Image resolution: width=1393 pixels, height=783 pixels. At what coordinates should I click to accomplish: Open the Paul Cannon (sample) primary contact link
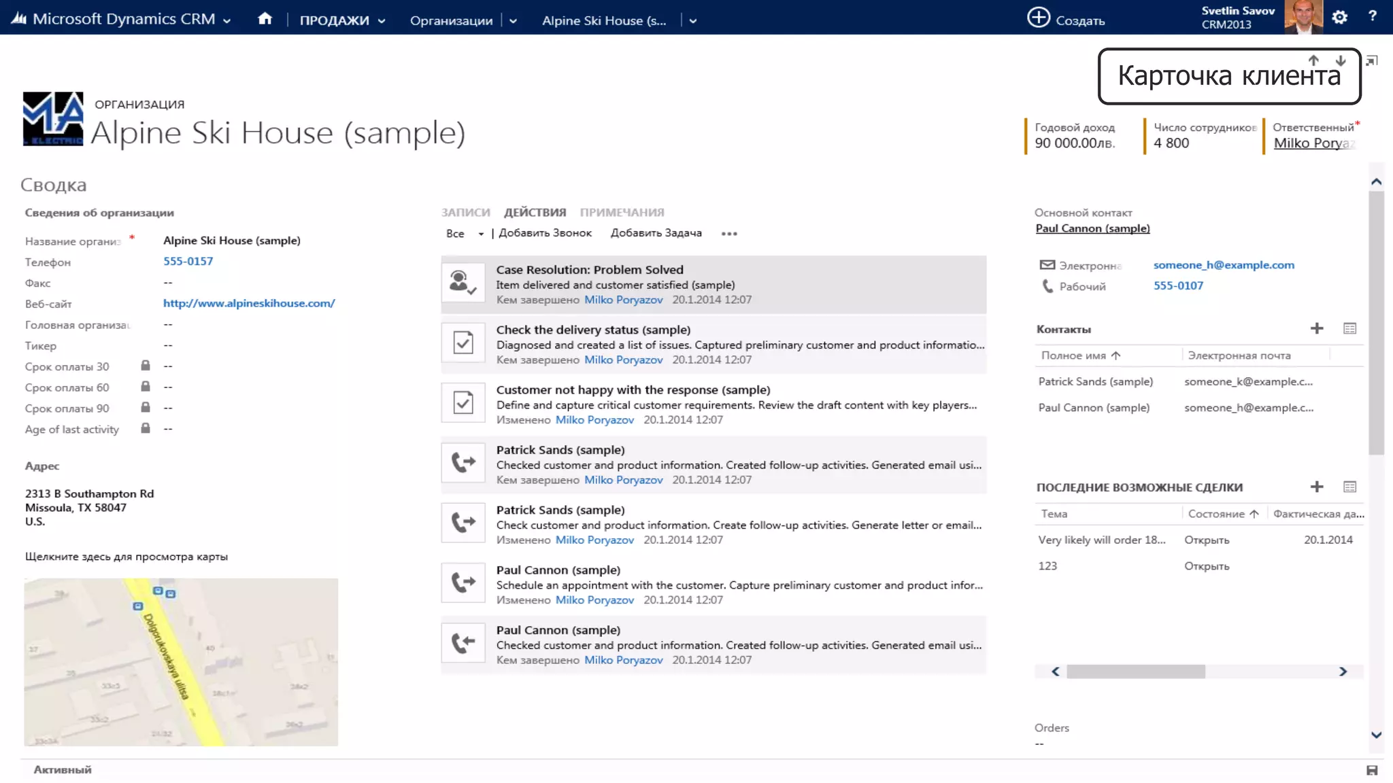[x=1092, y=228]
